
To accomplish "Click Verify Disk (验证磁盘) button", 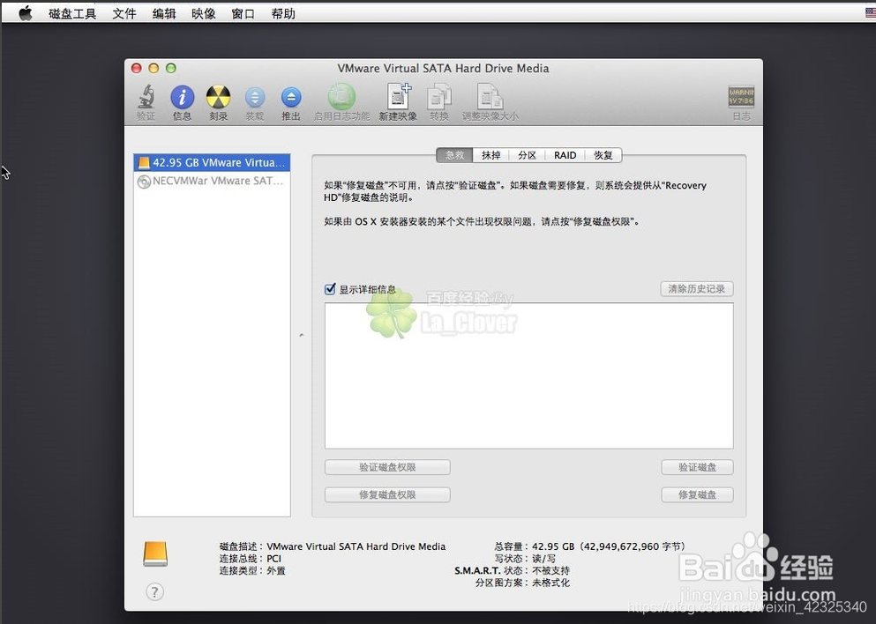I will pyautogui.click(x=697, y=467).
